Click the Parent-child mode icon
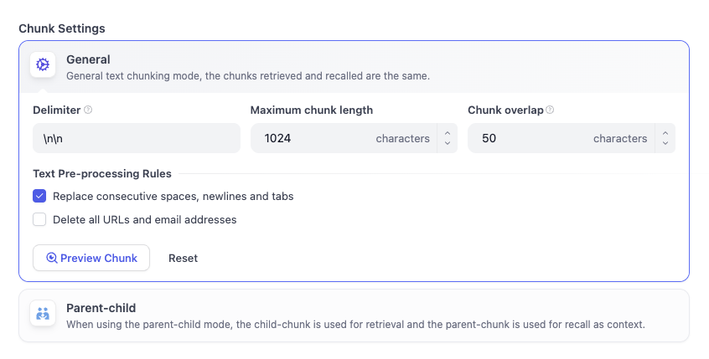Image resolution: width=709 pixels, height=359 pixels. (43, 313)
